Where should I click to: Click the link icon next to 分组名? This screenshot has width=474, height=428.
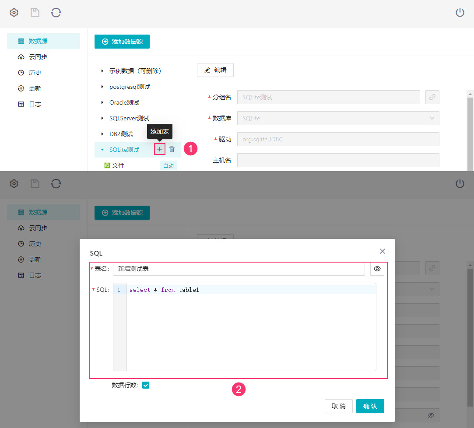432,97
